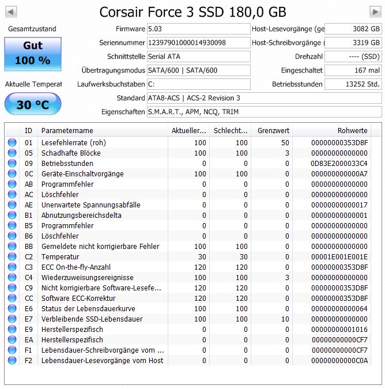This screenshot has height=389, width=385.
Task: Click status orb of Verbleibende SSD-Lebensdauer row
Action: point(12,319)
